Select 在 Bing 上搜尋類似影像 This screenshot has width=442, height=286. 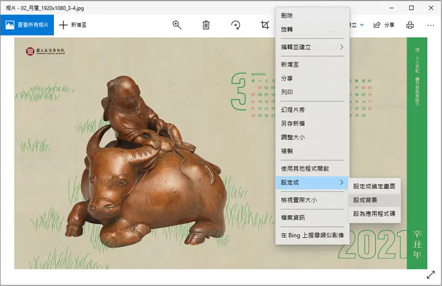coord(312,235)
